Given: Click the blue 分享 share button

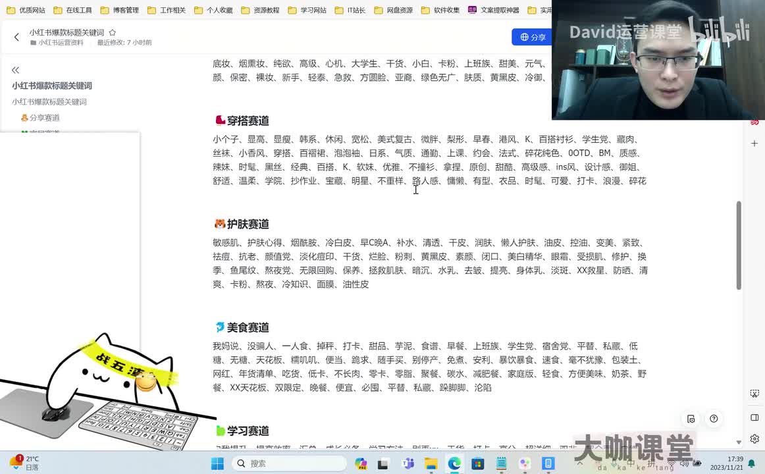Looking at the screenshot, I should [x=532, y=38].
